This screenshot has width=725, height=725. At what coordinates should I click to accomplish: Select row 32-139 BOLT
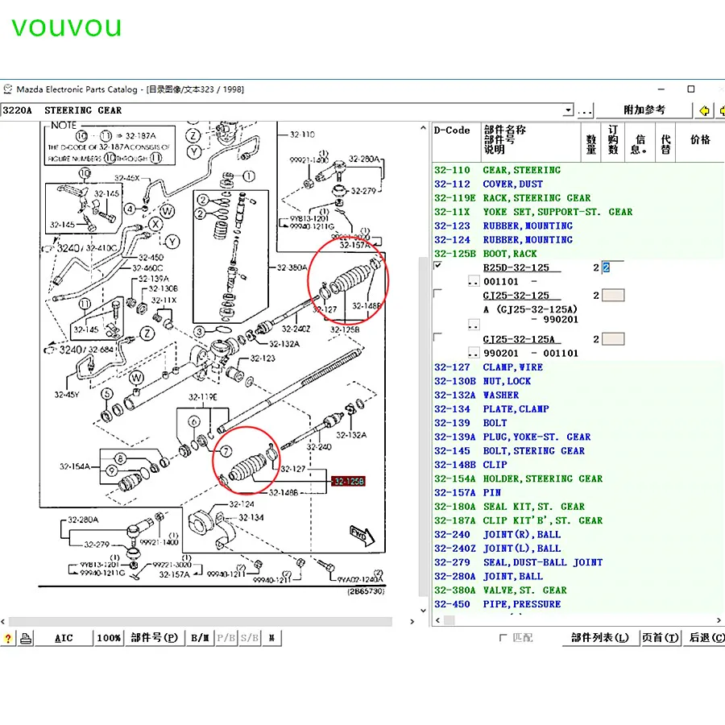click(578, 423)
